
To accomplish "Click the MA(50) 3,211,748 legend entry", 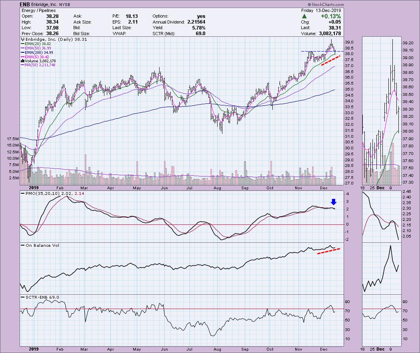I will pos(38,65).
